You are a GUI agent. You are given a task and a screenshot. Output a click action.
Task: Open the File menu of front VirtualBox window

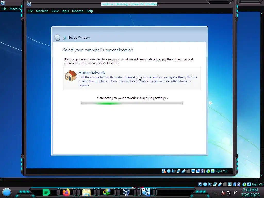point(30,11)
